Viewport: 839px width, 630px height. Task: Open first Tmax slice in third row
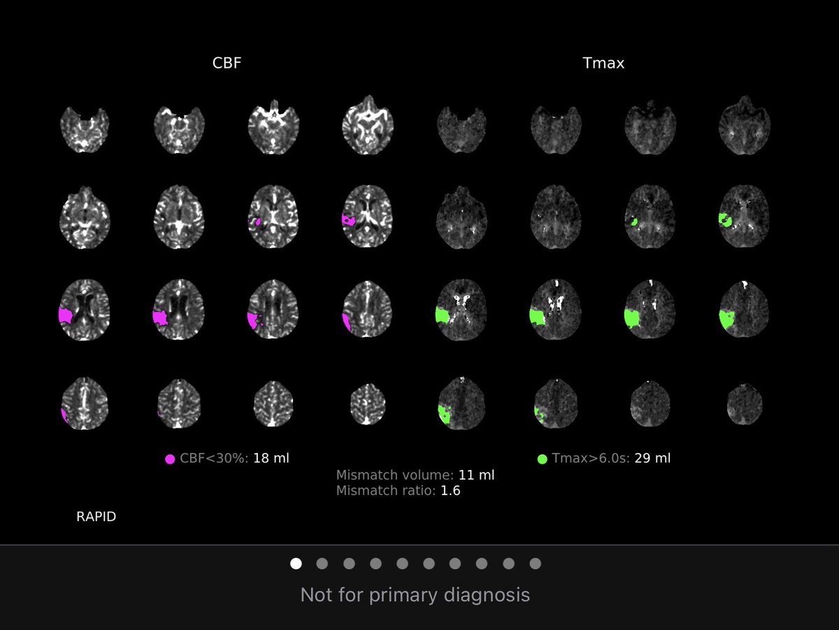pyautogui.click(x=461, y=309)
